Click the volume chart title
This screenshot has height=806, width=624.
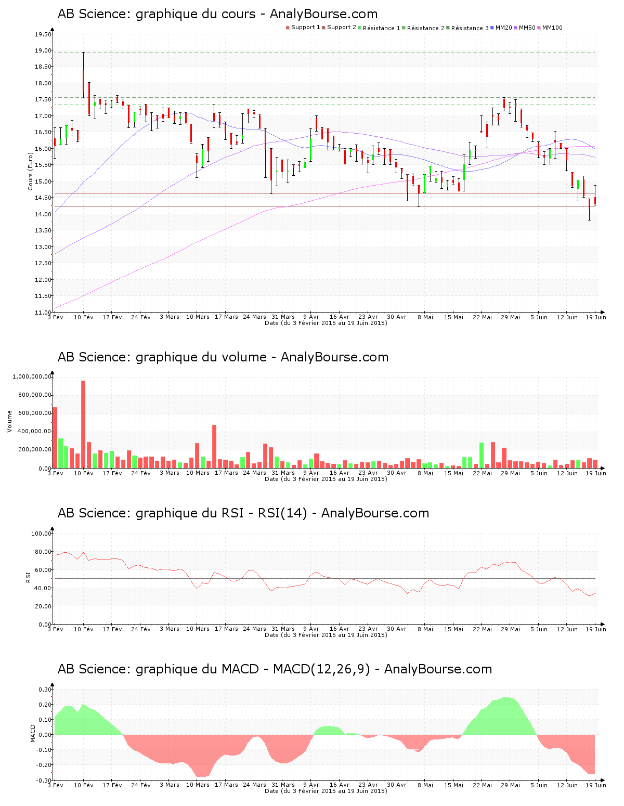(223, 357)
